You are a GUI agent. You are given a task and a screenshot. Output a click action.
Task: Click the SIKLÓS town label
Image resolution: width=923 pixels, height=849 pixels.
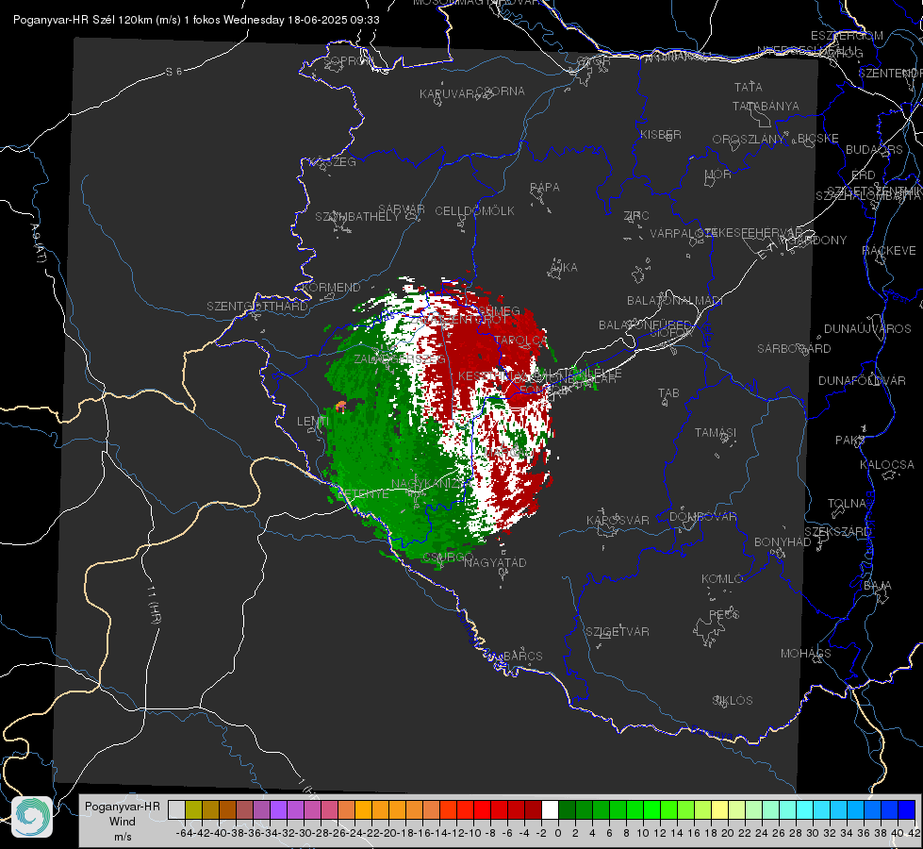pyautogui.click(x=733, y=700)
